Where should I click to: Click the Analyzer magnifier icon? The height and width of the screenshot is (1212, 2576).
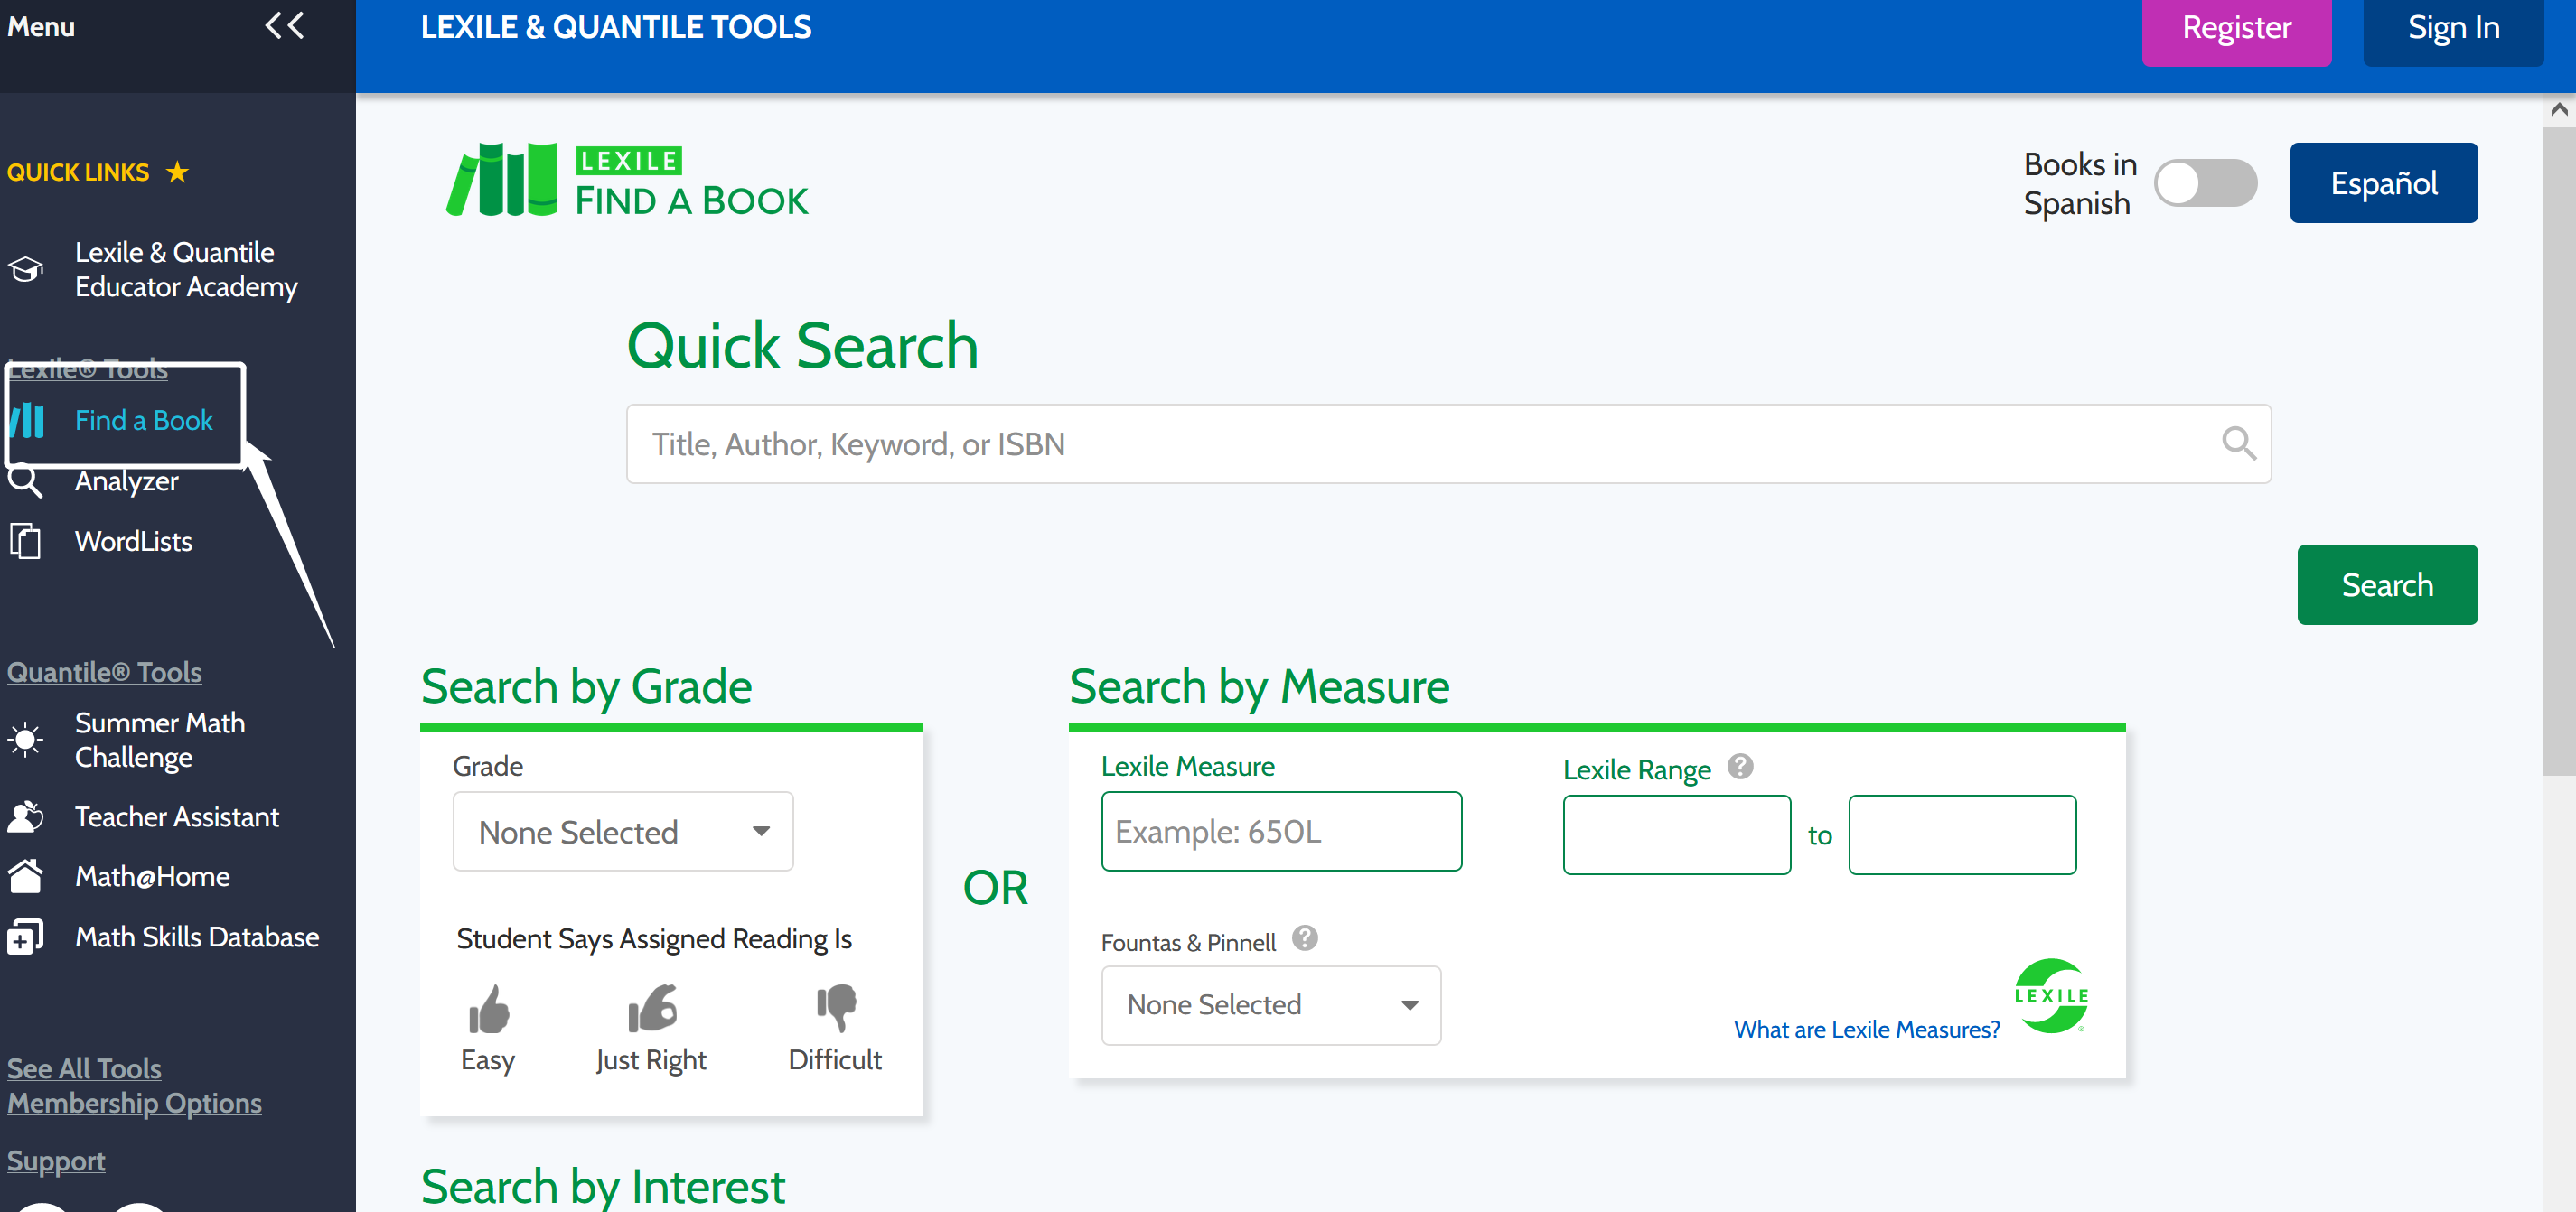(25, 480)
